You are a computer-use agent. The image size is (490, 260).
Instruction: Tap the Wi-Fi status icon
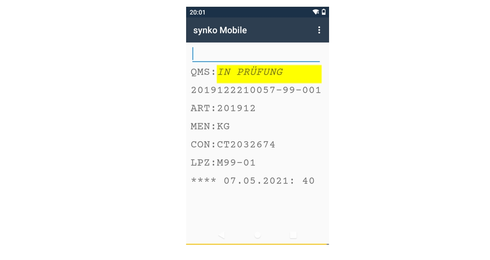(x=316, y=12)
